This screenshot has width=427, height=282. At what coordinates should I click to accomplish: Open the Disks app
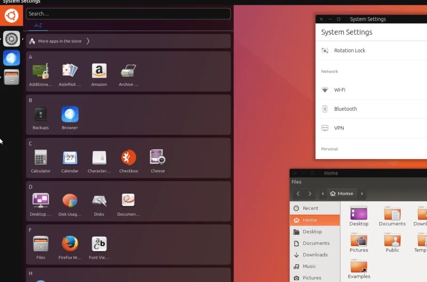pyautogui.click(x=99, y=204)
